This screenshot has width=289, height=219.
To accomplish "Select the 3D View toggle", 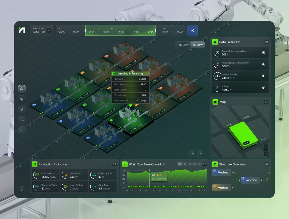I will 197,45.
